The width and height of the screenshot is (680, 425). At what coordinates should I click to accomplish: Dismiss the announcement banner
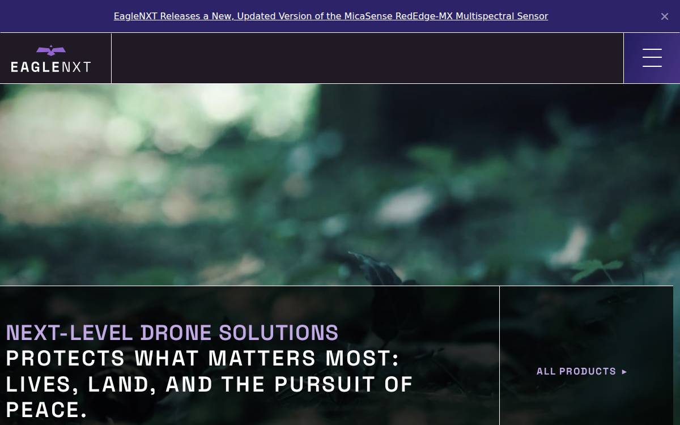click(665, 16)
